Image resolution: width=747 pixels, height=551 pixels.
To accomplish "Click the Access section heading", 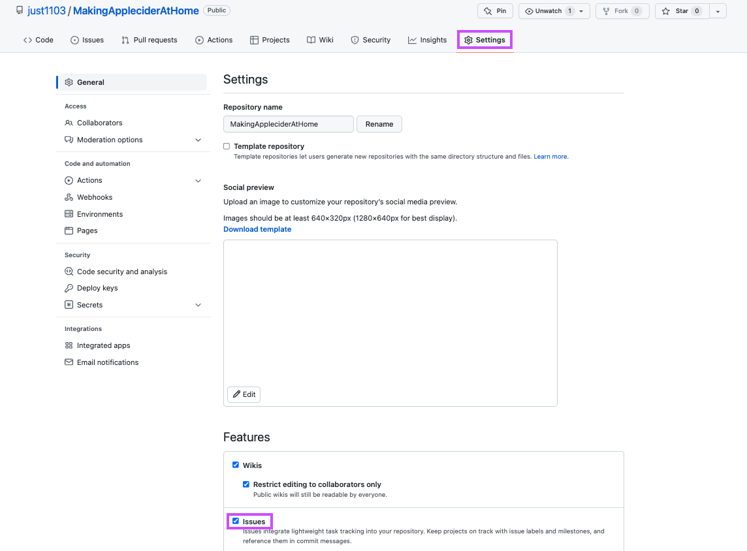I will 76,106.
